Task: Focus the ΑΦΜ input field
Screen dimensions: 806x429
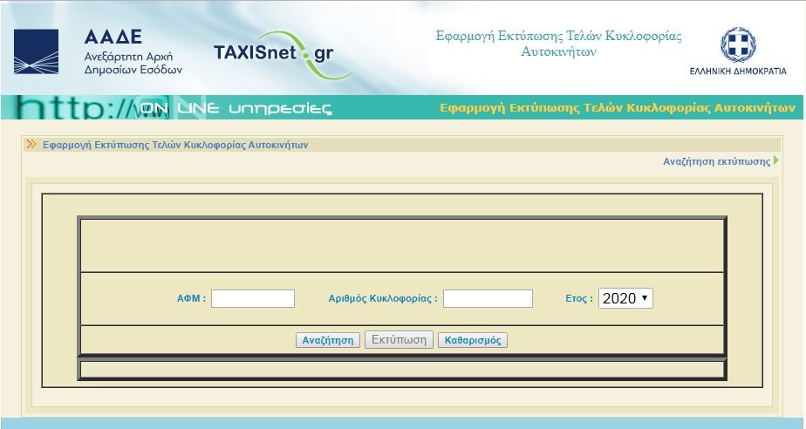Action: pos(253,298)
